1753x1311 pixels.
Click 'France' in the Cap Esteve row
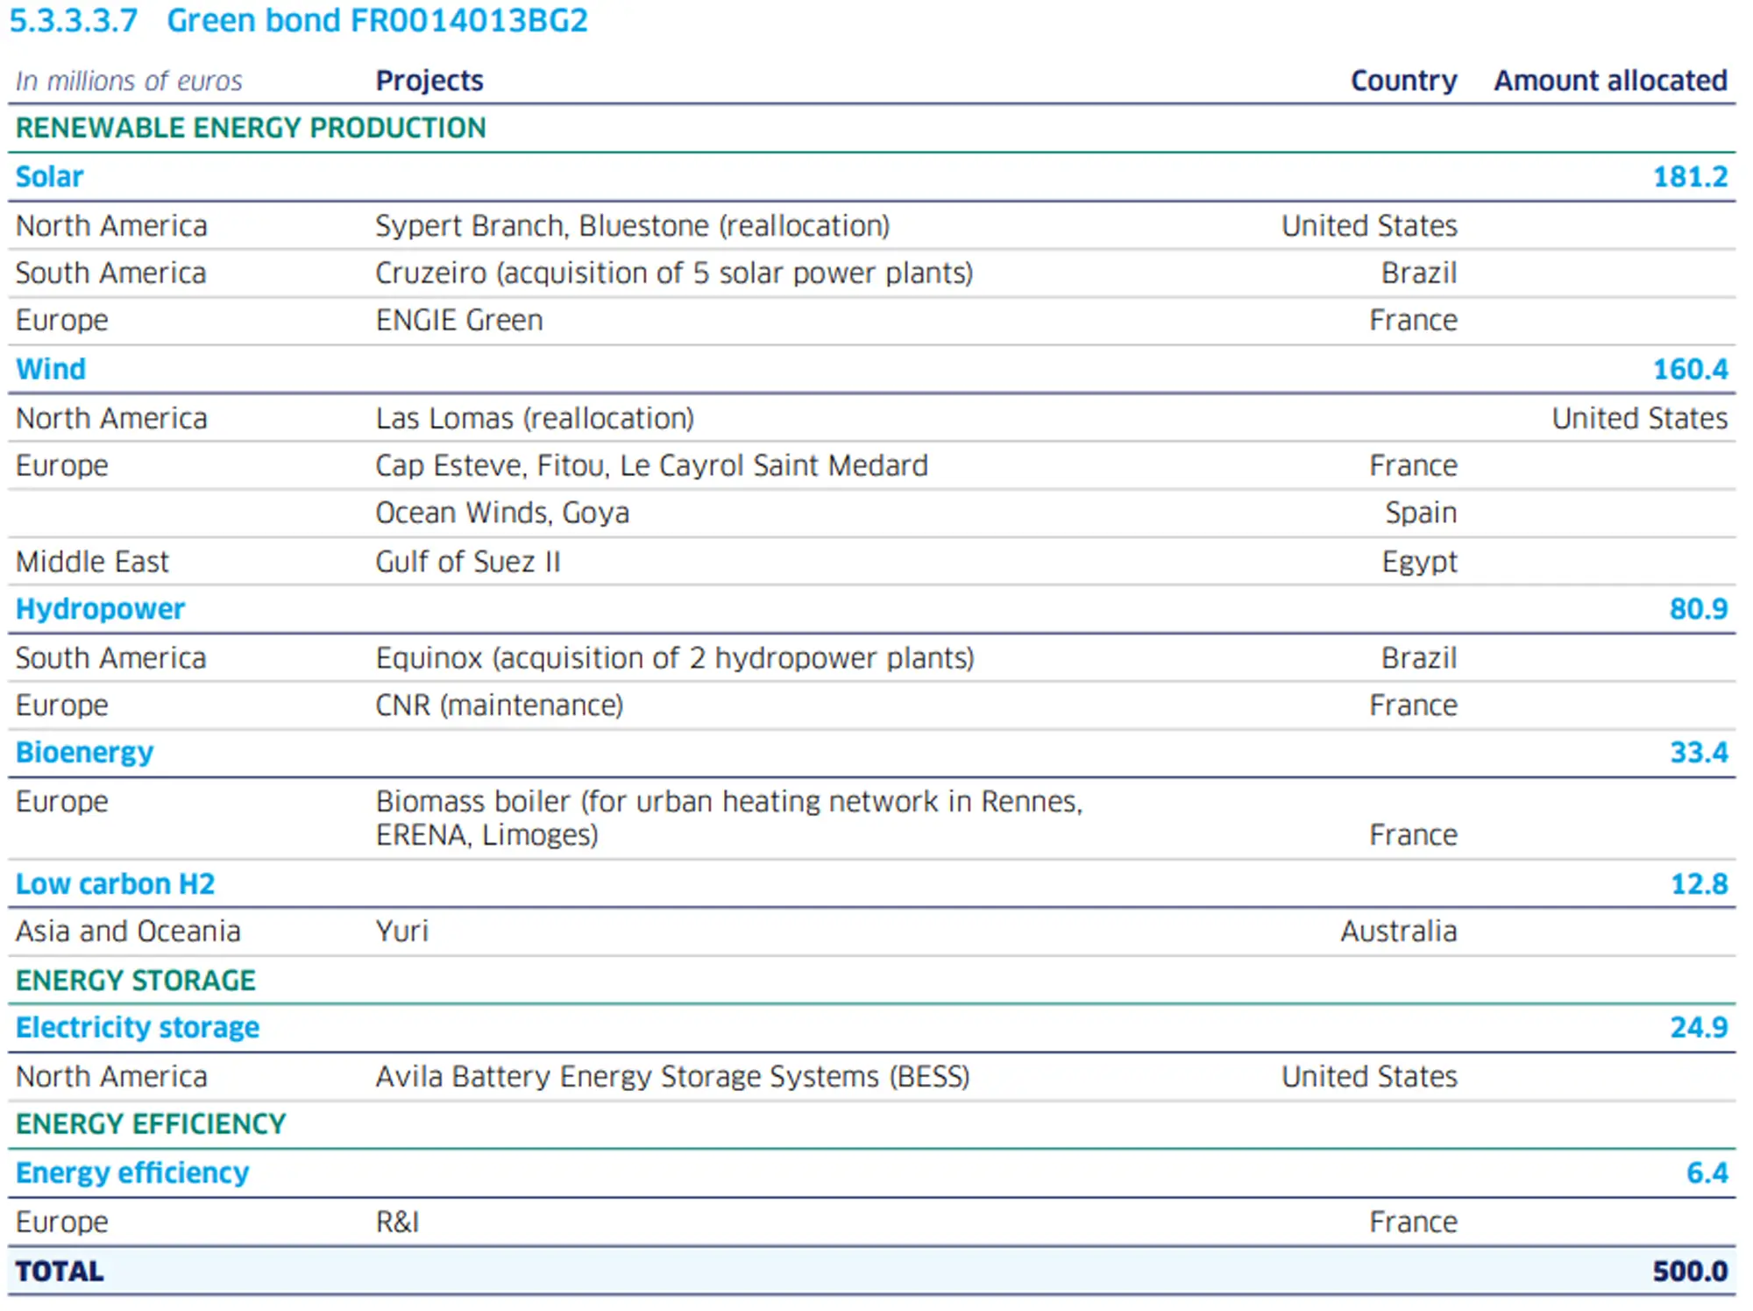[x=1414, y=465]
